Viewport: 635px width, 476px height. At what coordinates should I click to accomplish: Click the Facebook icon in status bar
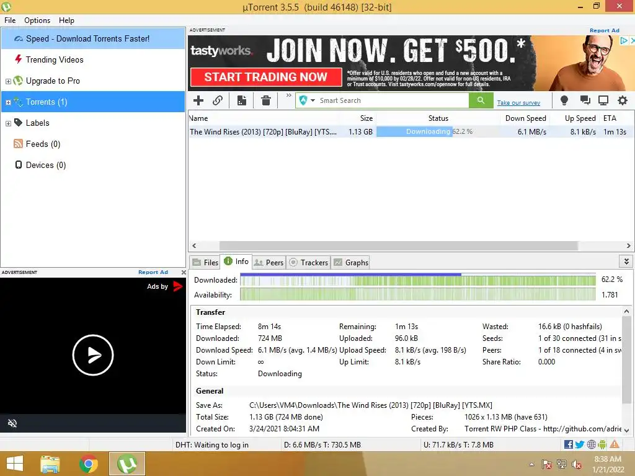pos(568,444)
